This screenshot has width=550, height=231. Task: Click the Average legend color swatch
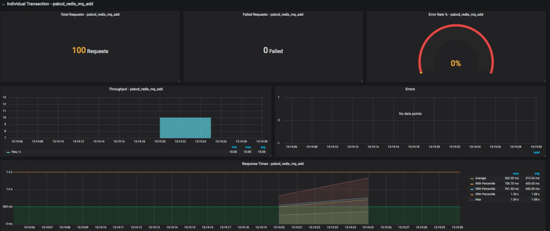[x=472, y=179]
